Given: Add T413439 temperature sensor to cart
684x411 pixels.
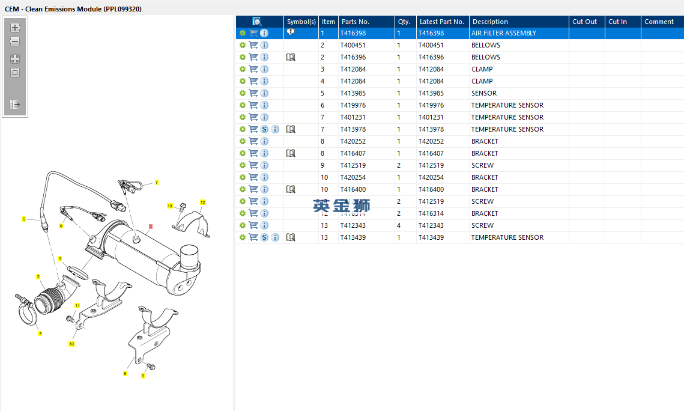Looking at the screenshot, I should click(x=253, y=237).
